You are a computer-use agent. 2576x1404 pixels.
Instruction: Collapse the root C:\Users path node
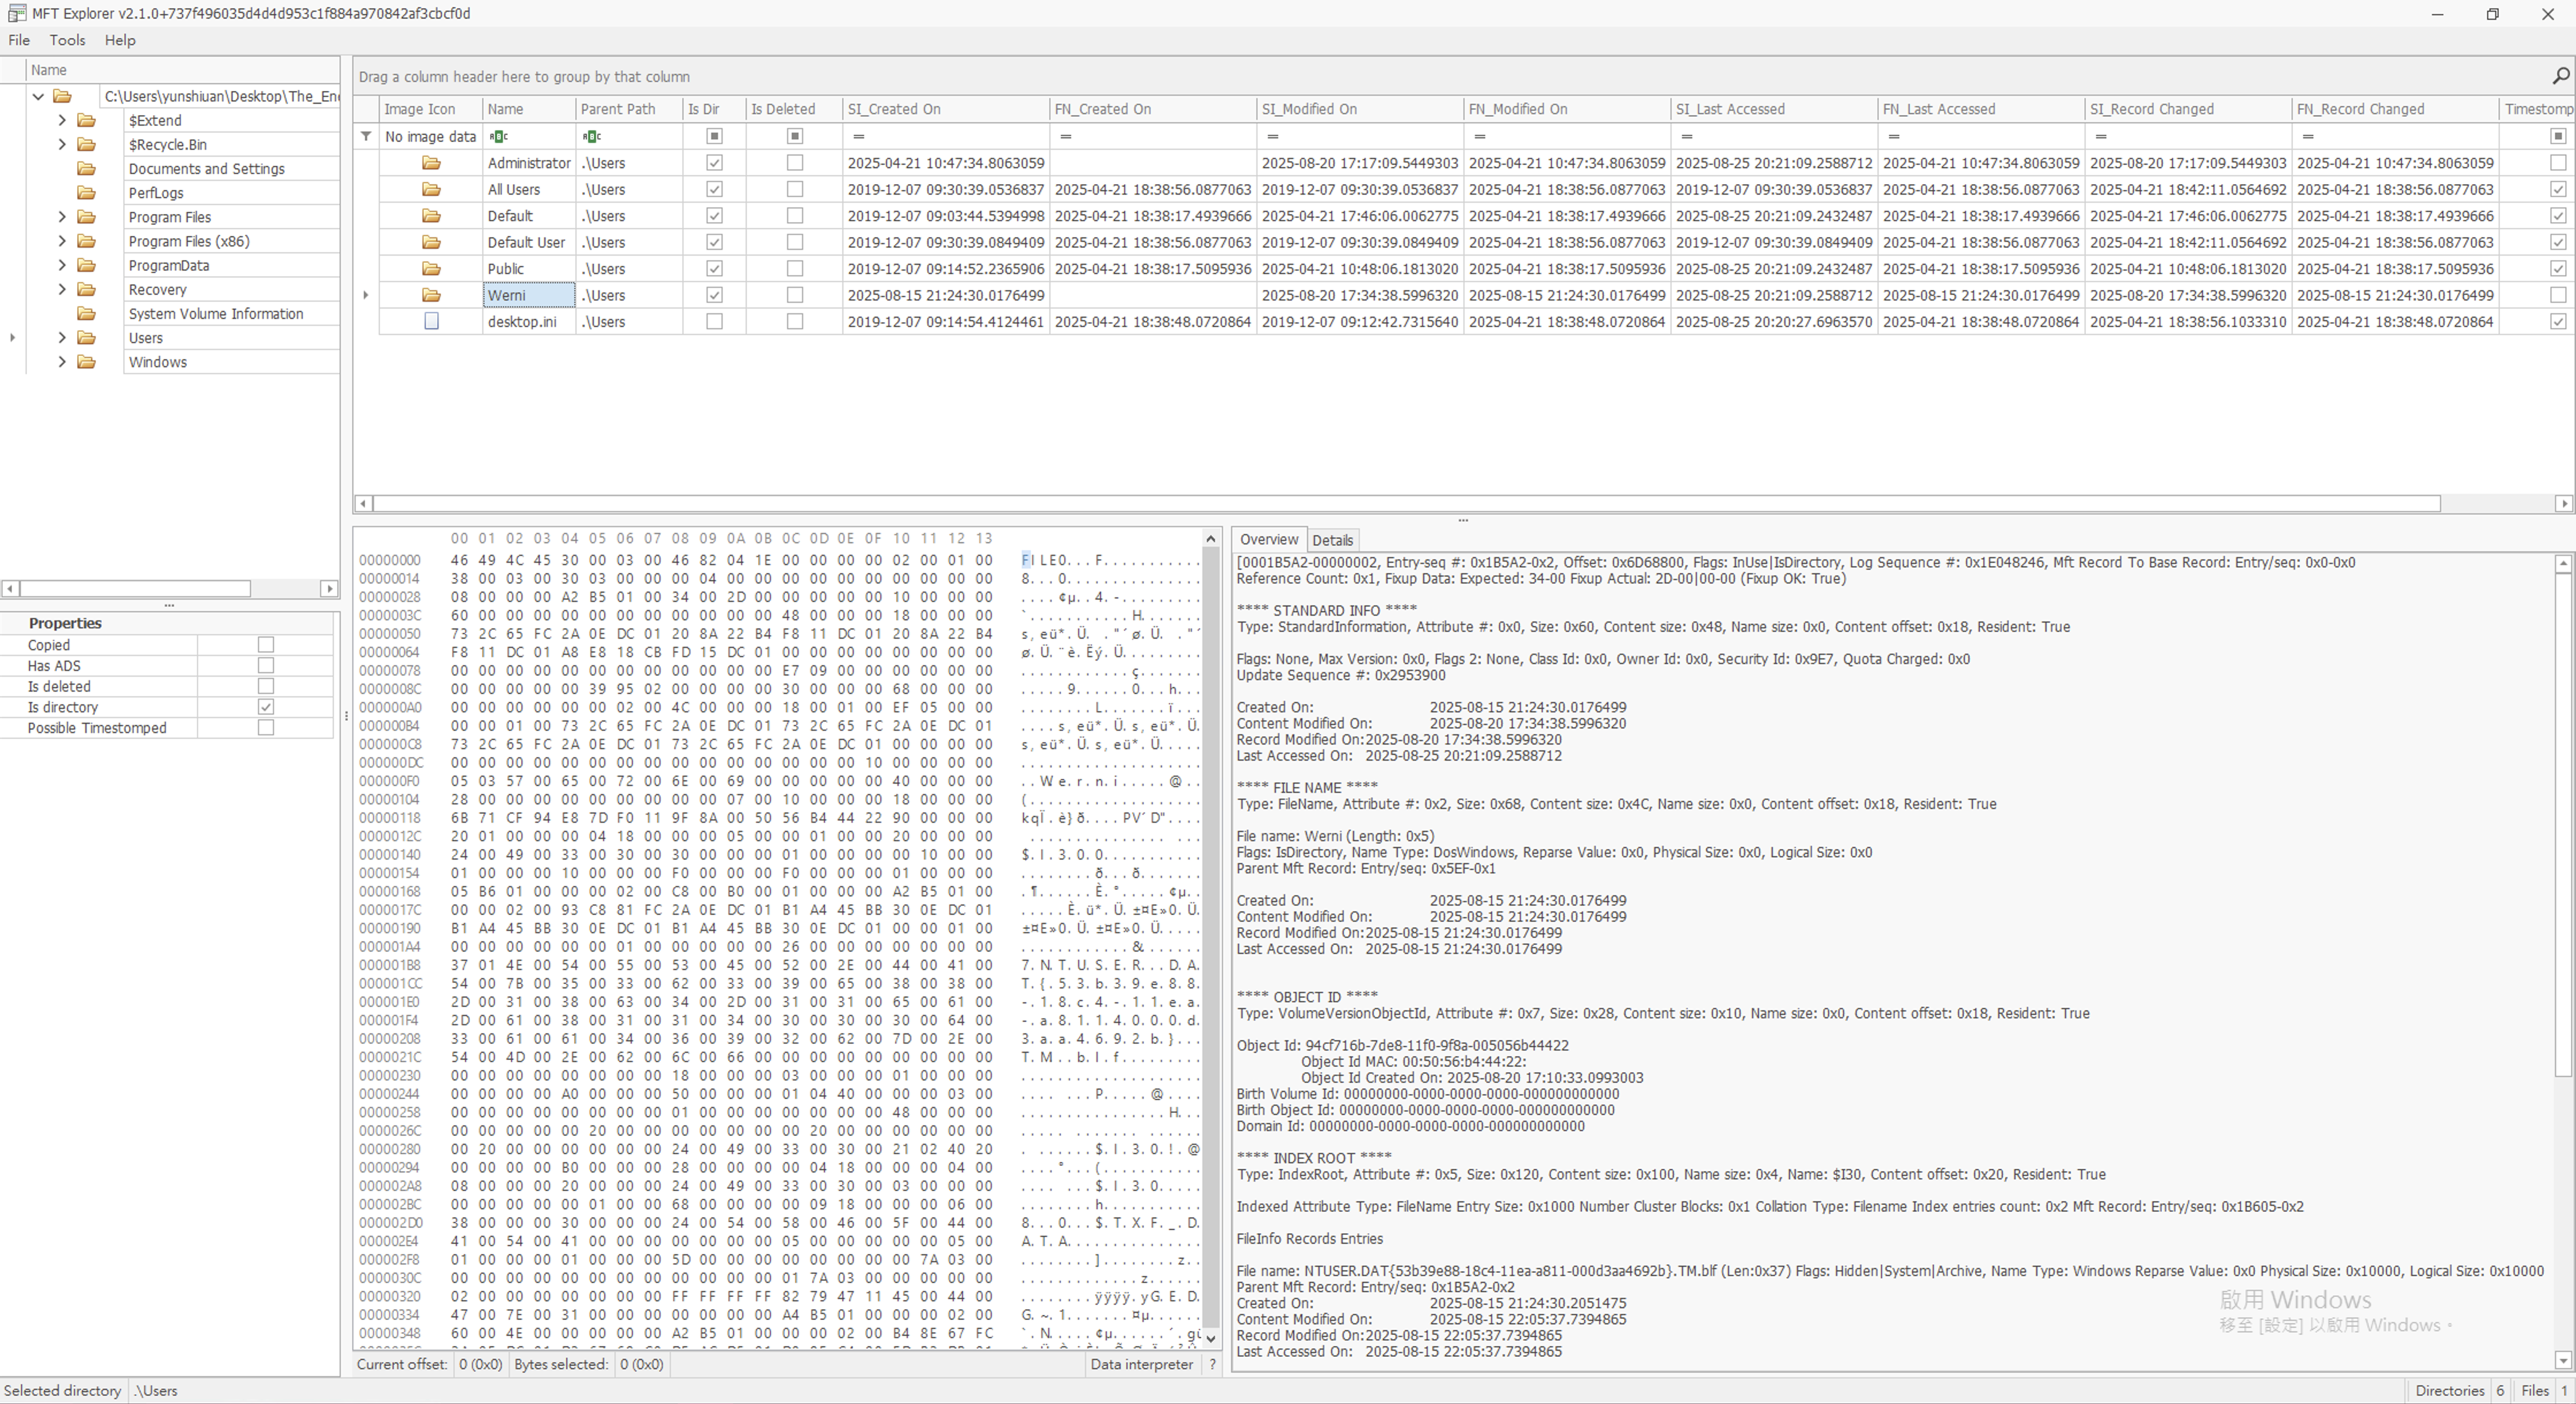38,96
